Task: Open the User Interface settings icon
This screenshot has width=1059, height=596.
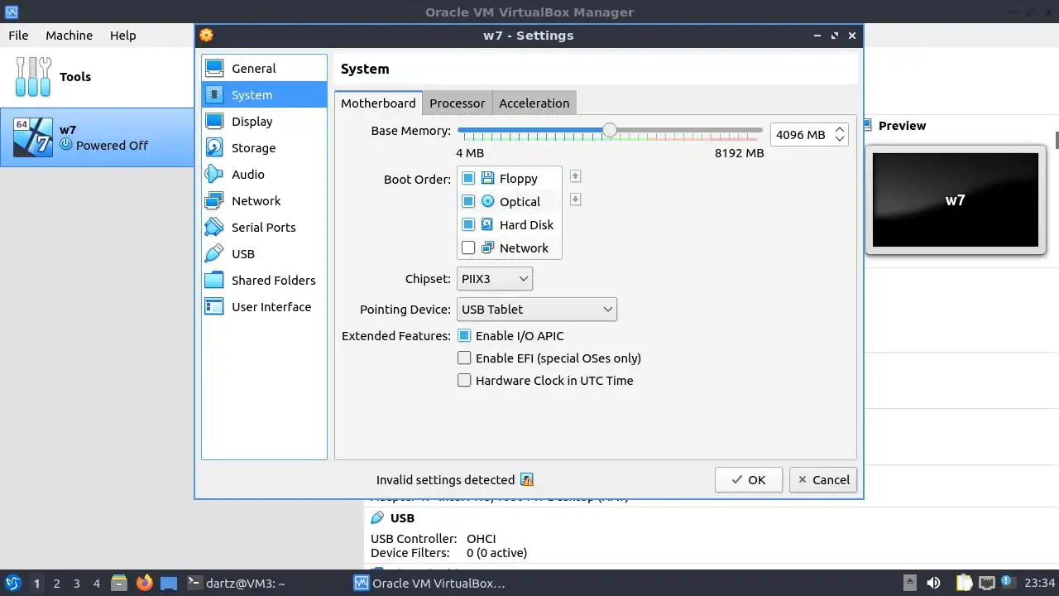Action: (214, 306)
